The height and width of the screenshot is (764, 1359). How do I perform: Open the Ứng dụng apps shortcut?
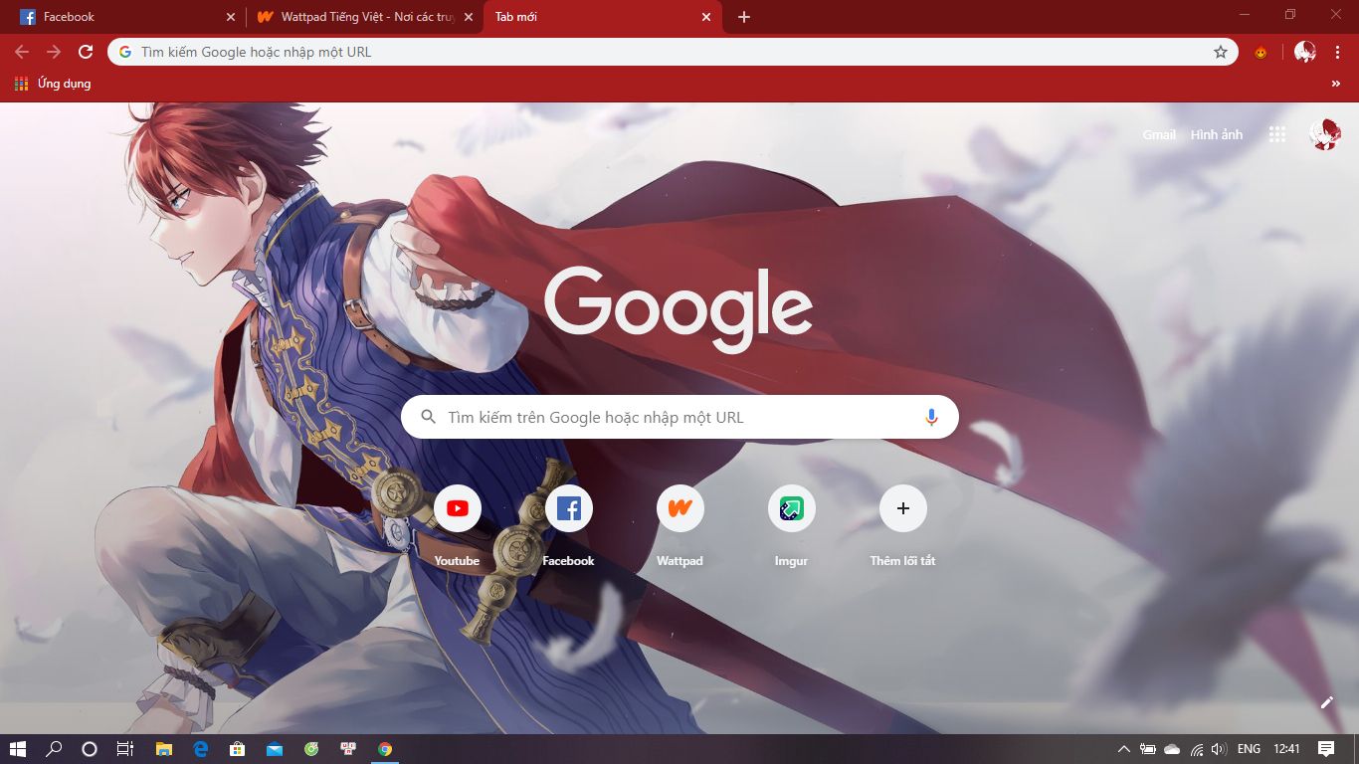pyautogui.click(x=53, y=84)
